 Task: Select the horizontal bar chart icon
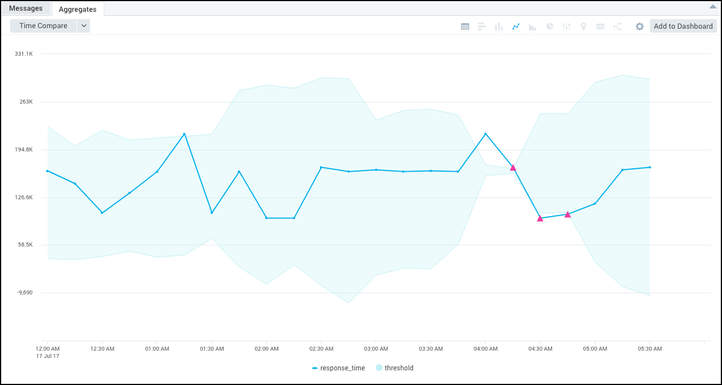482,26
